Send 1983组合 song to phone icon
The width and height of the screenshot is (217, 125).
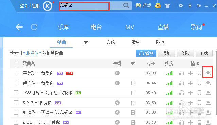pos(199,93)
